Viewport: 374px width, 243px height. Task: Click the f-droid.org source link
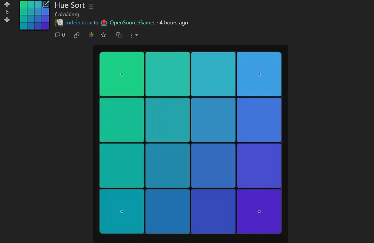[67, 15]
